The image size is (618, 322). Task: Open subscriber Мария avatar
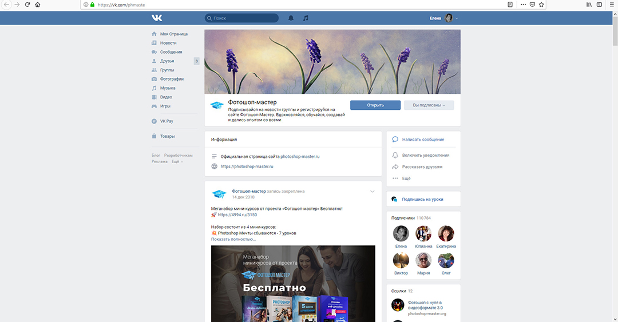coord(423,260)
